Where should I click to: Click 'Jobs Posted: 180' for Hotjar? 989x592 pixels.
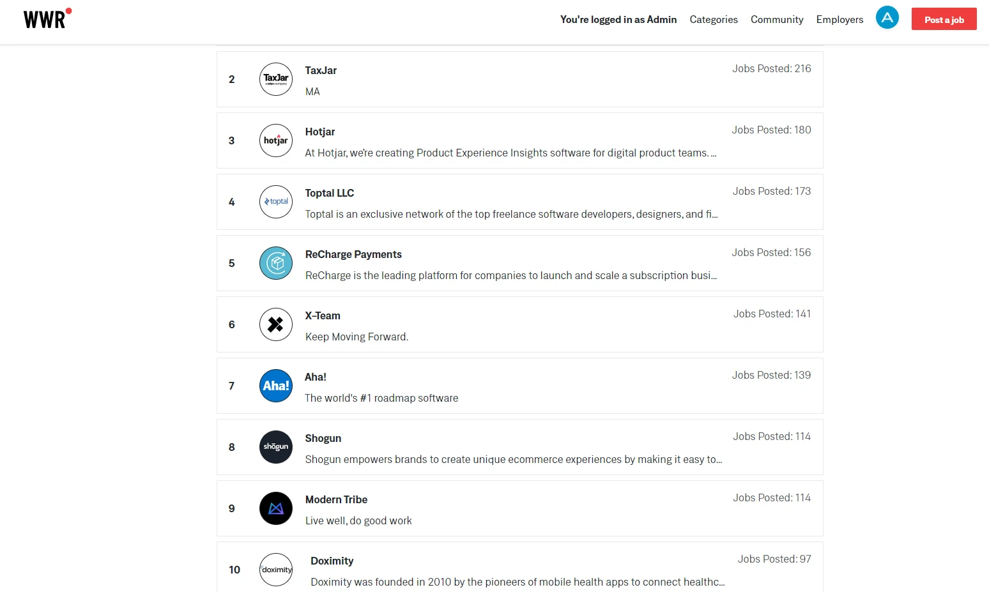[772, 130]
